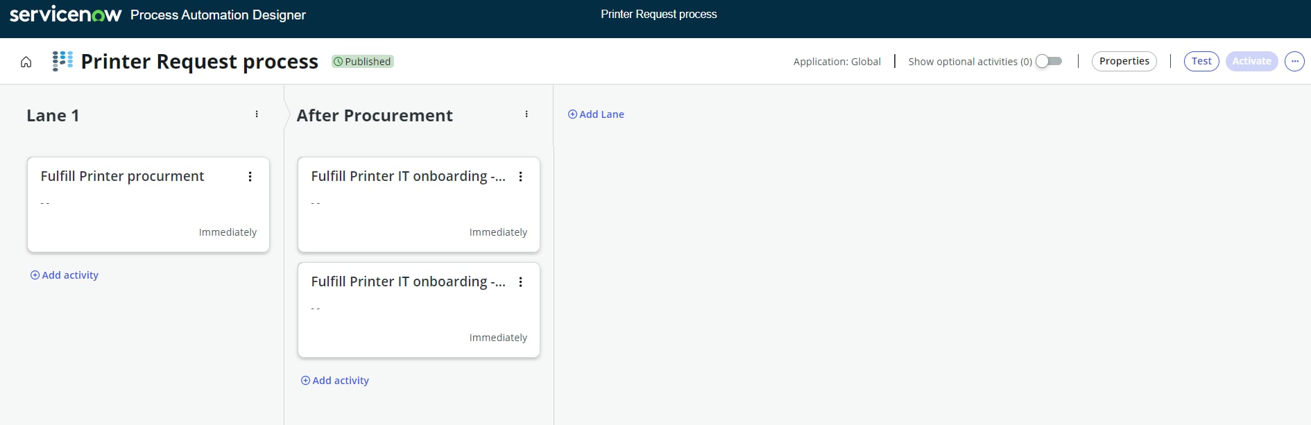The width and height of the screenshot is (1311, 425).
Task: Click Add Lane to create a new lane
Action: coord(595,114)
